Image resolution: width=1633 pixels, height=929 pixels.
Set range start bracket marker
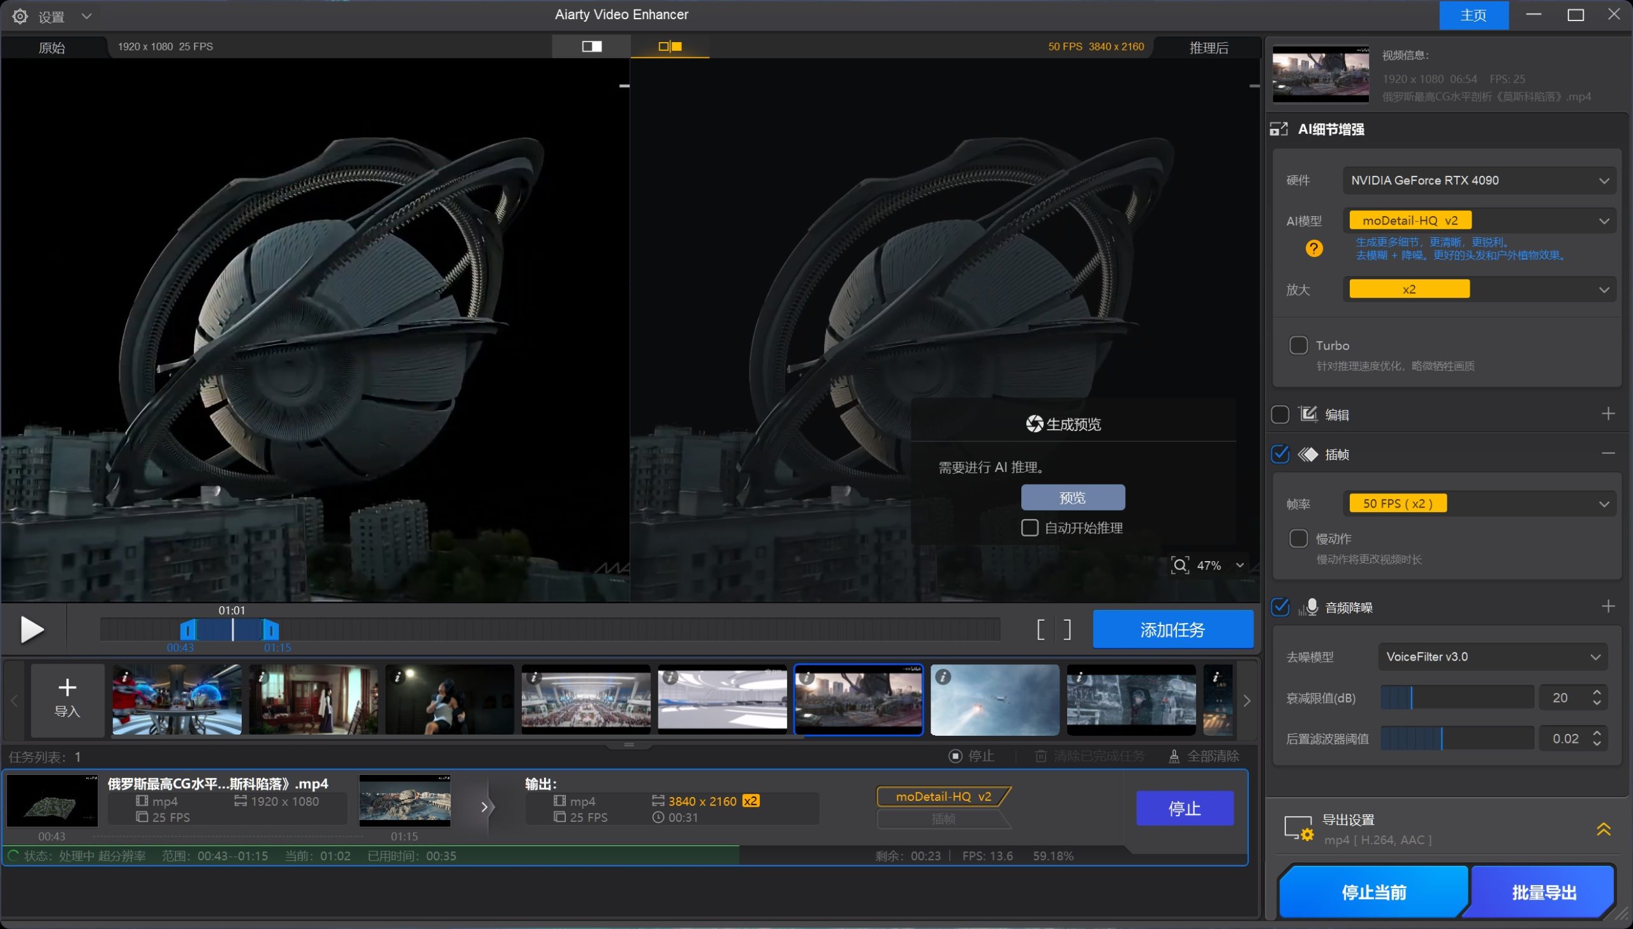coord(1041,631)
